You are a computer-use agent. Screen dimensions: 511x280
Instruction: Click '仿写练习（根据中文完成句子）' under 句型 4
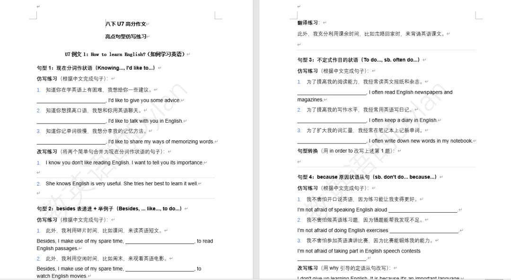(x=333, y=188)
